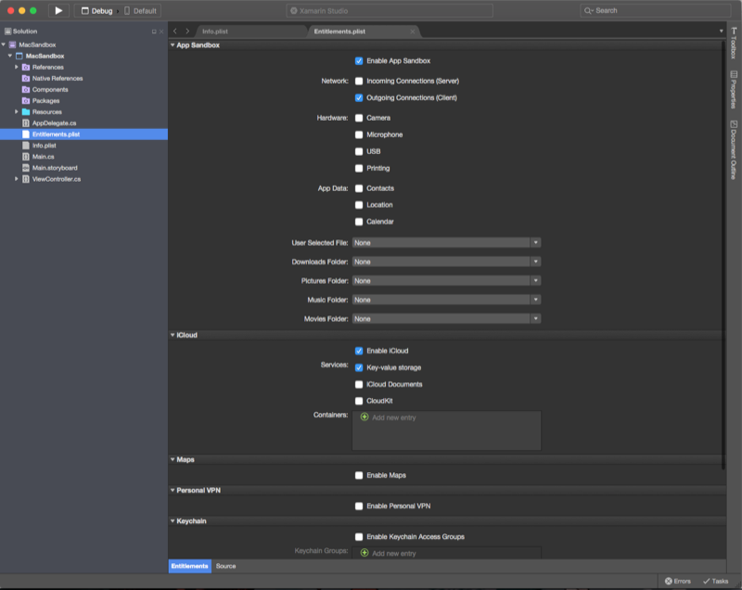This screenshot has width=742, height=590.
Task: Enable the Camera hardware entitlement
Action: pyautogui.click(x=360, y=117)
